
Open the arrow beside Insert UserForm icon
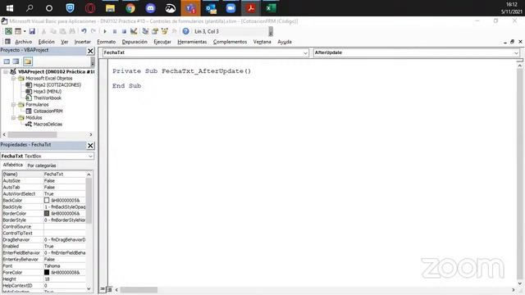(25, 31)
